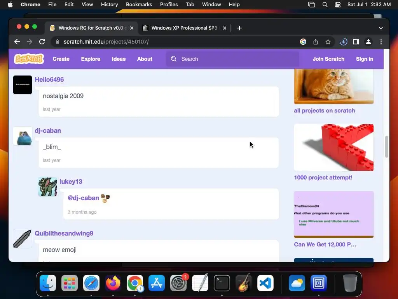Click the lock icon in address bar
398x299 pixels.
tap(58, 42)
